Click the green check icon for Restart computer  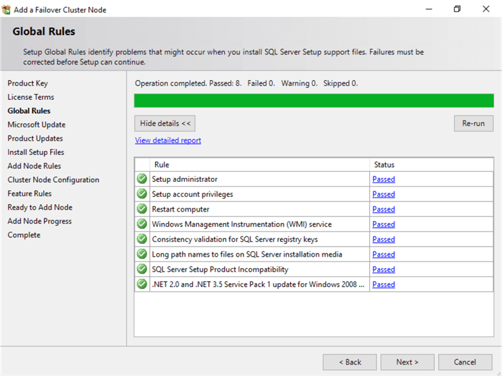(142, 209)
